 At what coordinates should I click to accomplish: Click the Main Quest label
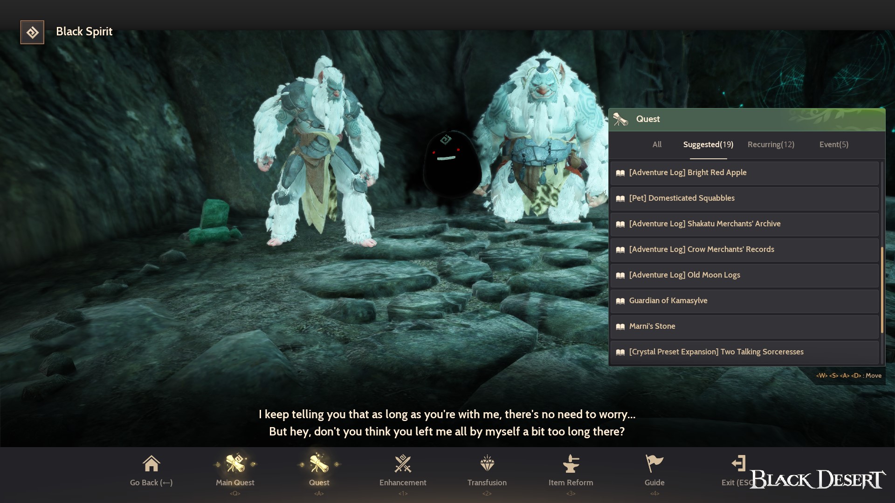[235, 483]
